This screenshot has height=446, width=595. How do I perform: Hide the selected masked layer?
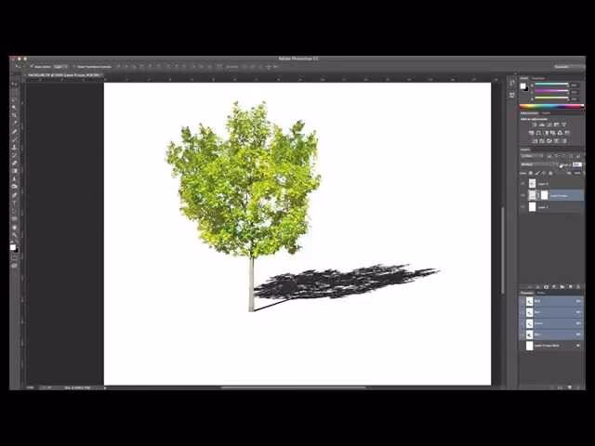522,195
